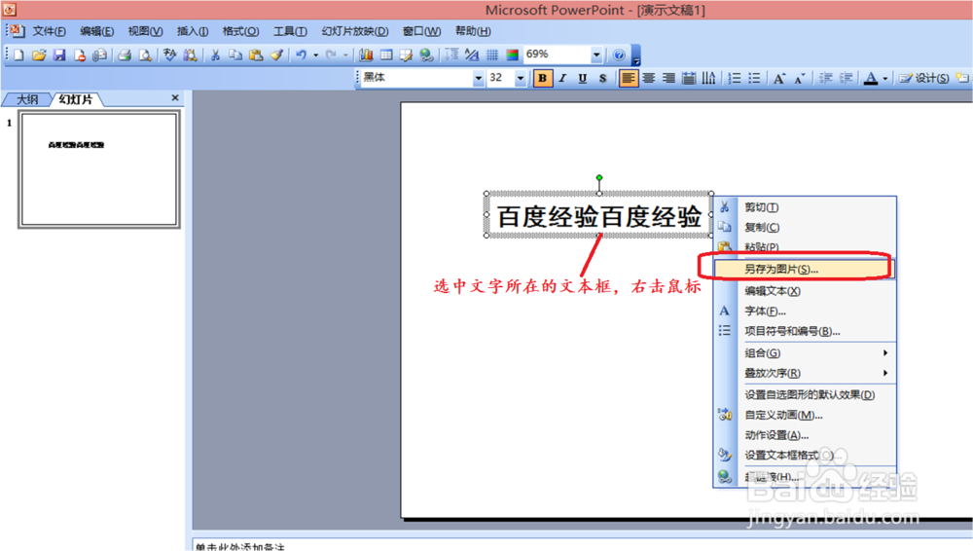Switch color/grayscale view mode
This screenshot has width=973, height=551.
(512, 55)
